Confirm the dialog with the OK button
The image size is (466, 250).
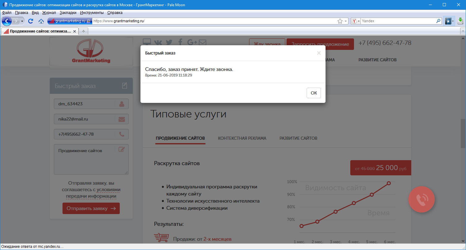click(314, 93)
